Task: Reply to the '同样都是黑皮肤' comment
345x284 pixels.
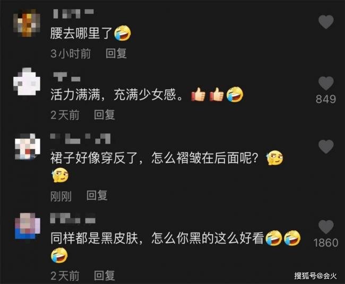Action: tap(105, 276)
